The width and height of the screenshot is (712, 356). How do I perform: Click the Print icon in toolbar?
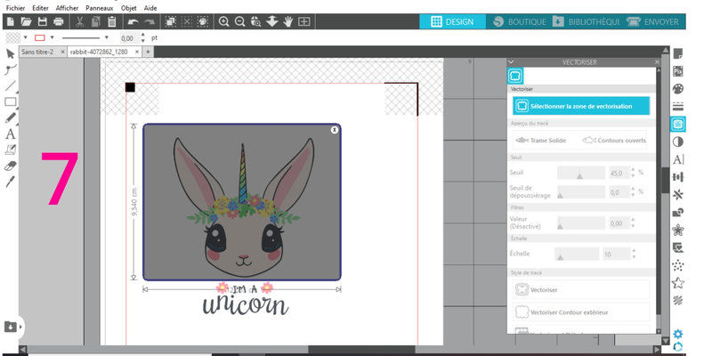pos(59,20)
